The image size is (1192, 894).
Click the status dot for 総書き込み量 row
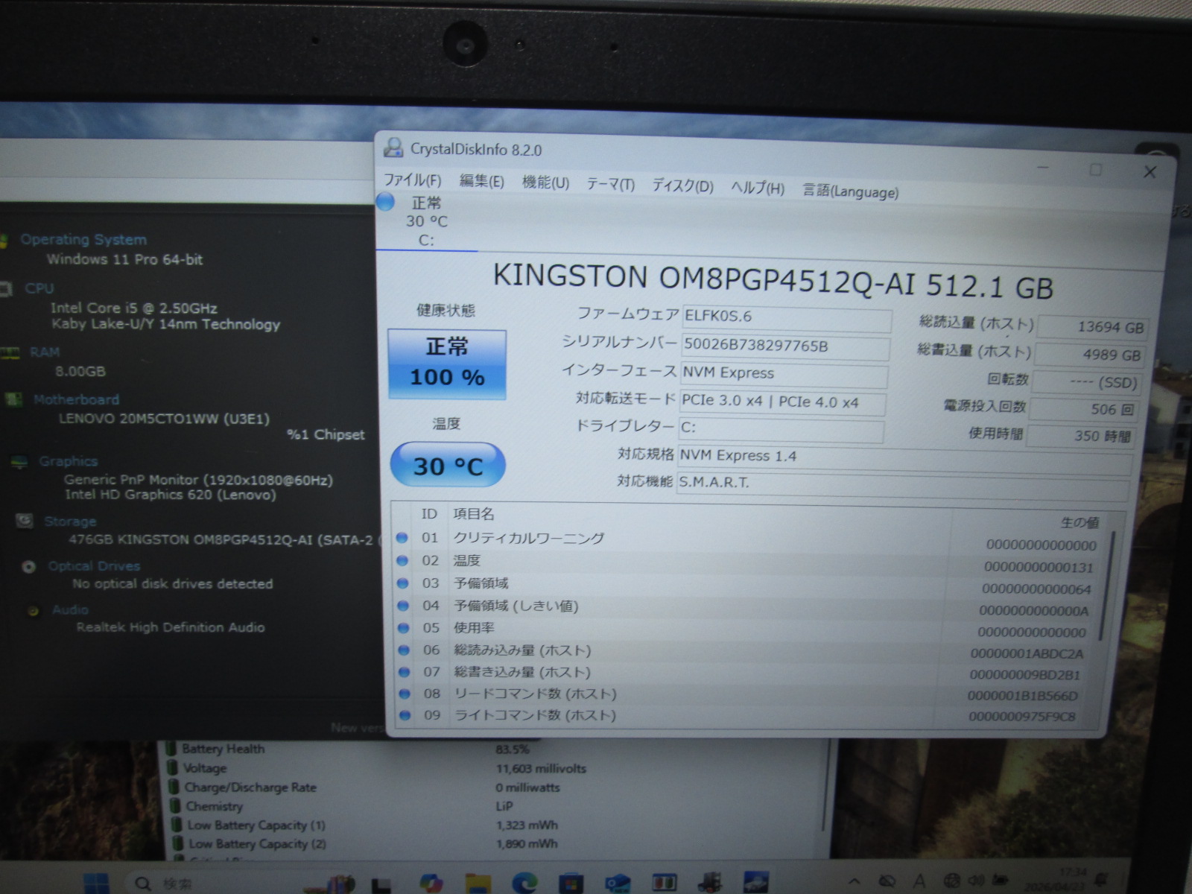click(404, 672)
